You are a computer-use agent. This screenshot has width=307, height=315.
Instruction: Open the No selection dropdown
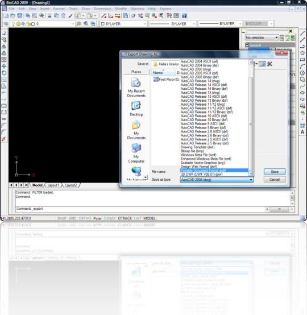coord(262,38)
